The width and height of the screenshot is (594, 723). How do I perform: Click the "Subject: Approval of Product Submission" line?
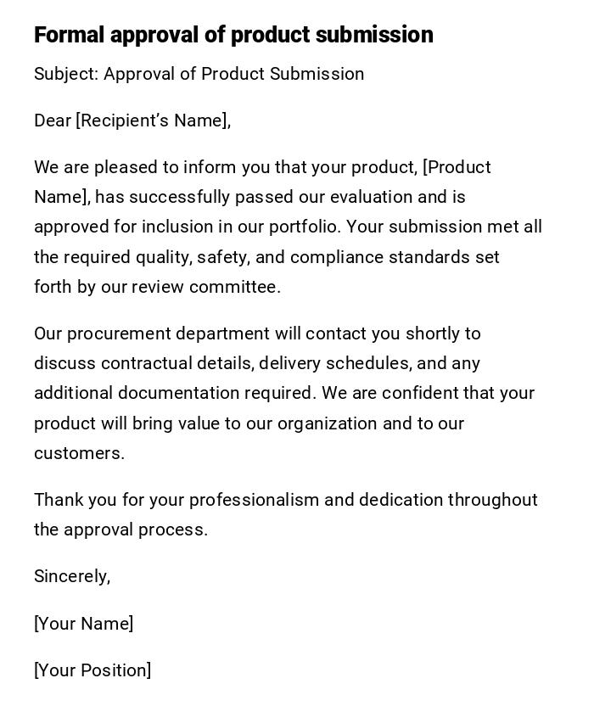[199, 74]
